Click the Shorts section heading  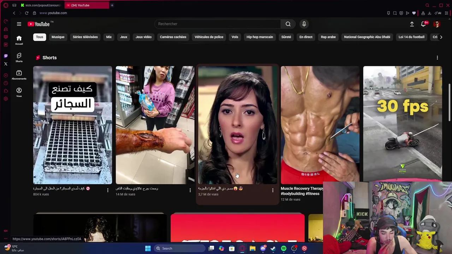49,58
